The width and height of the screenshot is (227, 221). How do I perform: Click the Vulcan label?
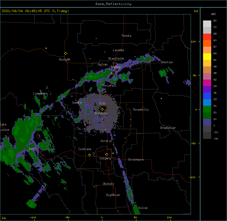point(143,208)
